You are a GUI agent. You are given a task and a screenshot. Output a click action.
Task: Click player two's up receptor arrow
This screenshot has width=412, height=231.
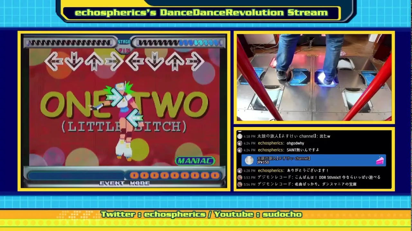(x=174, y=61)
